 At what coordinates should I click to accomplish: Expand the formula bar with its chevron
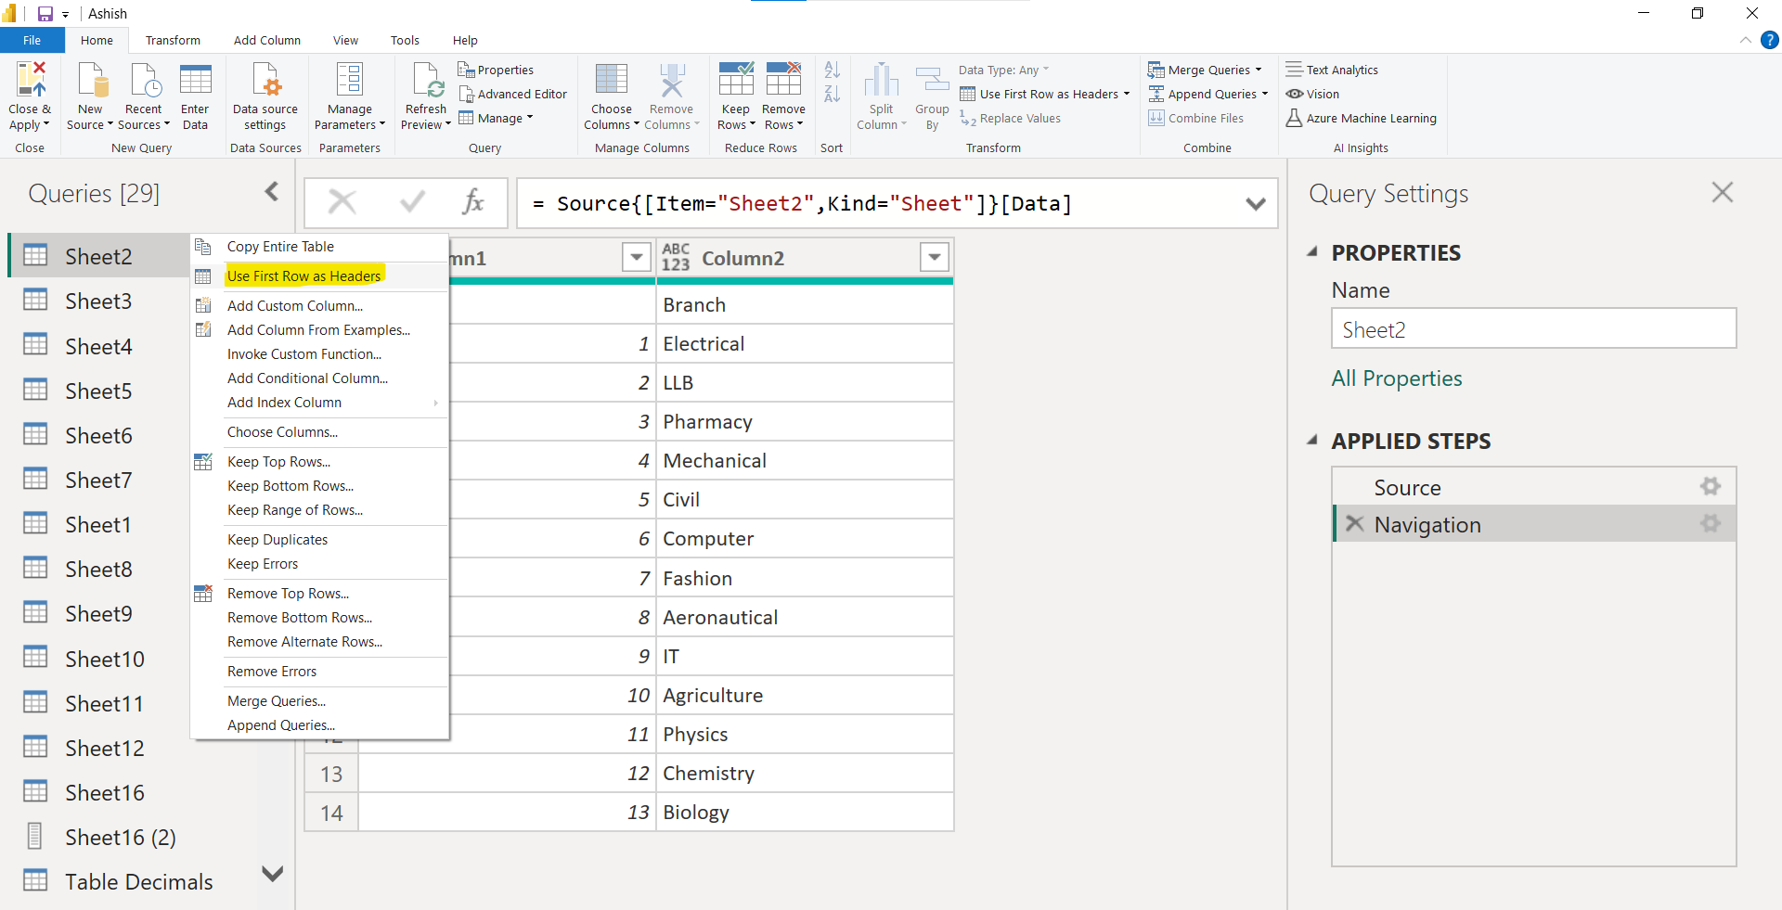[1257, 203]
